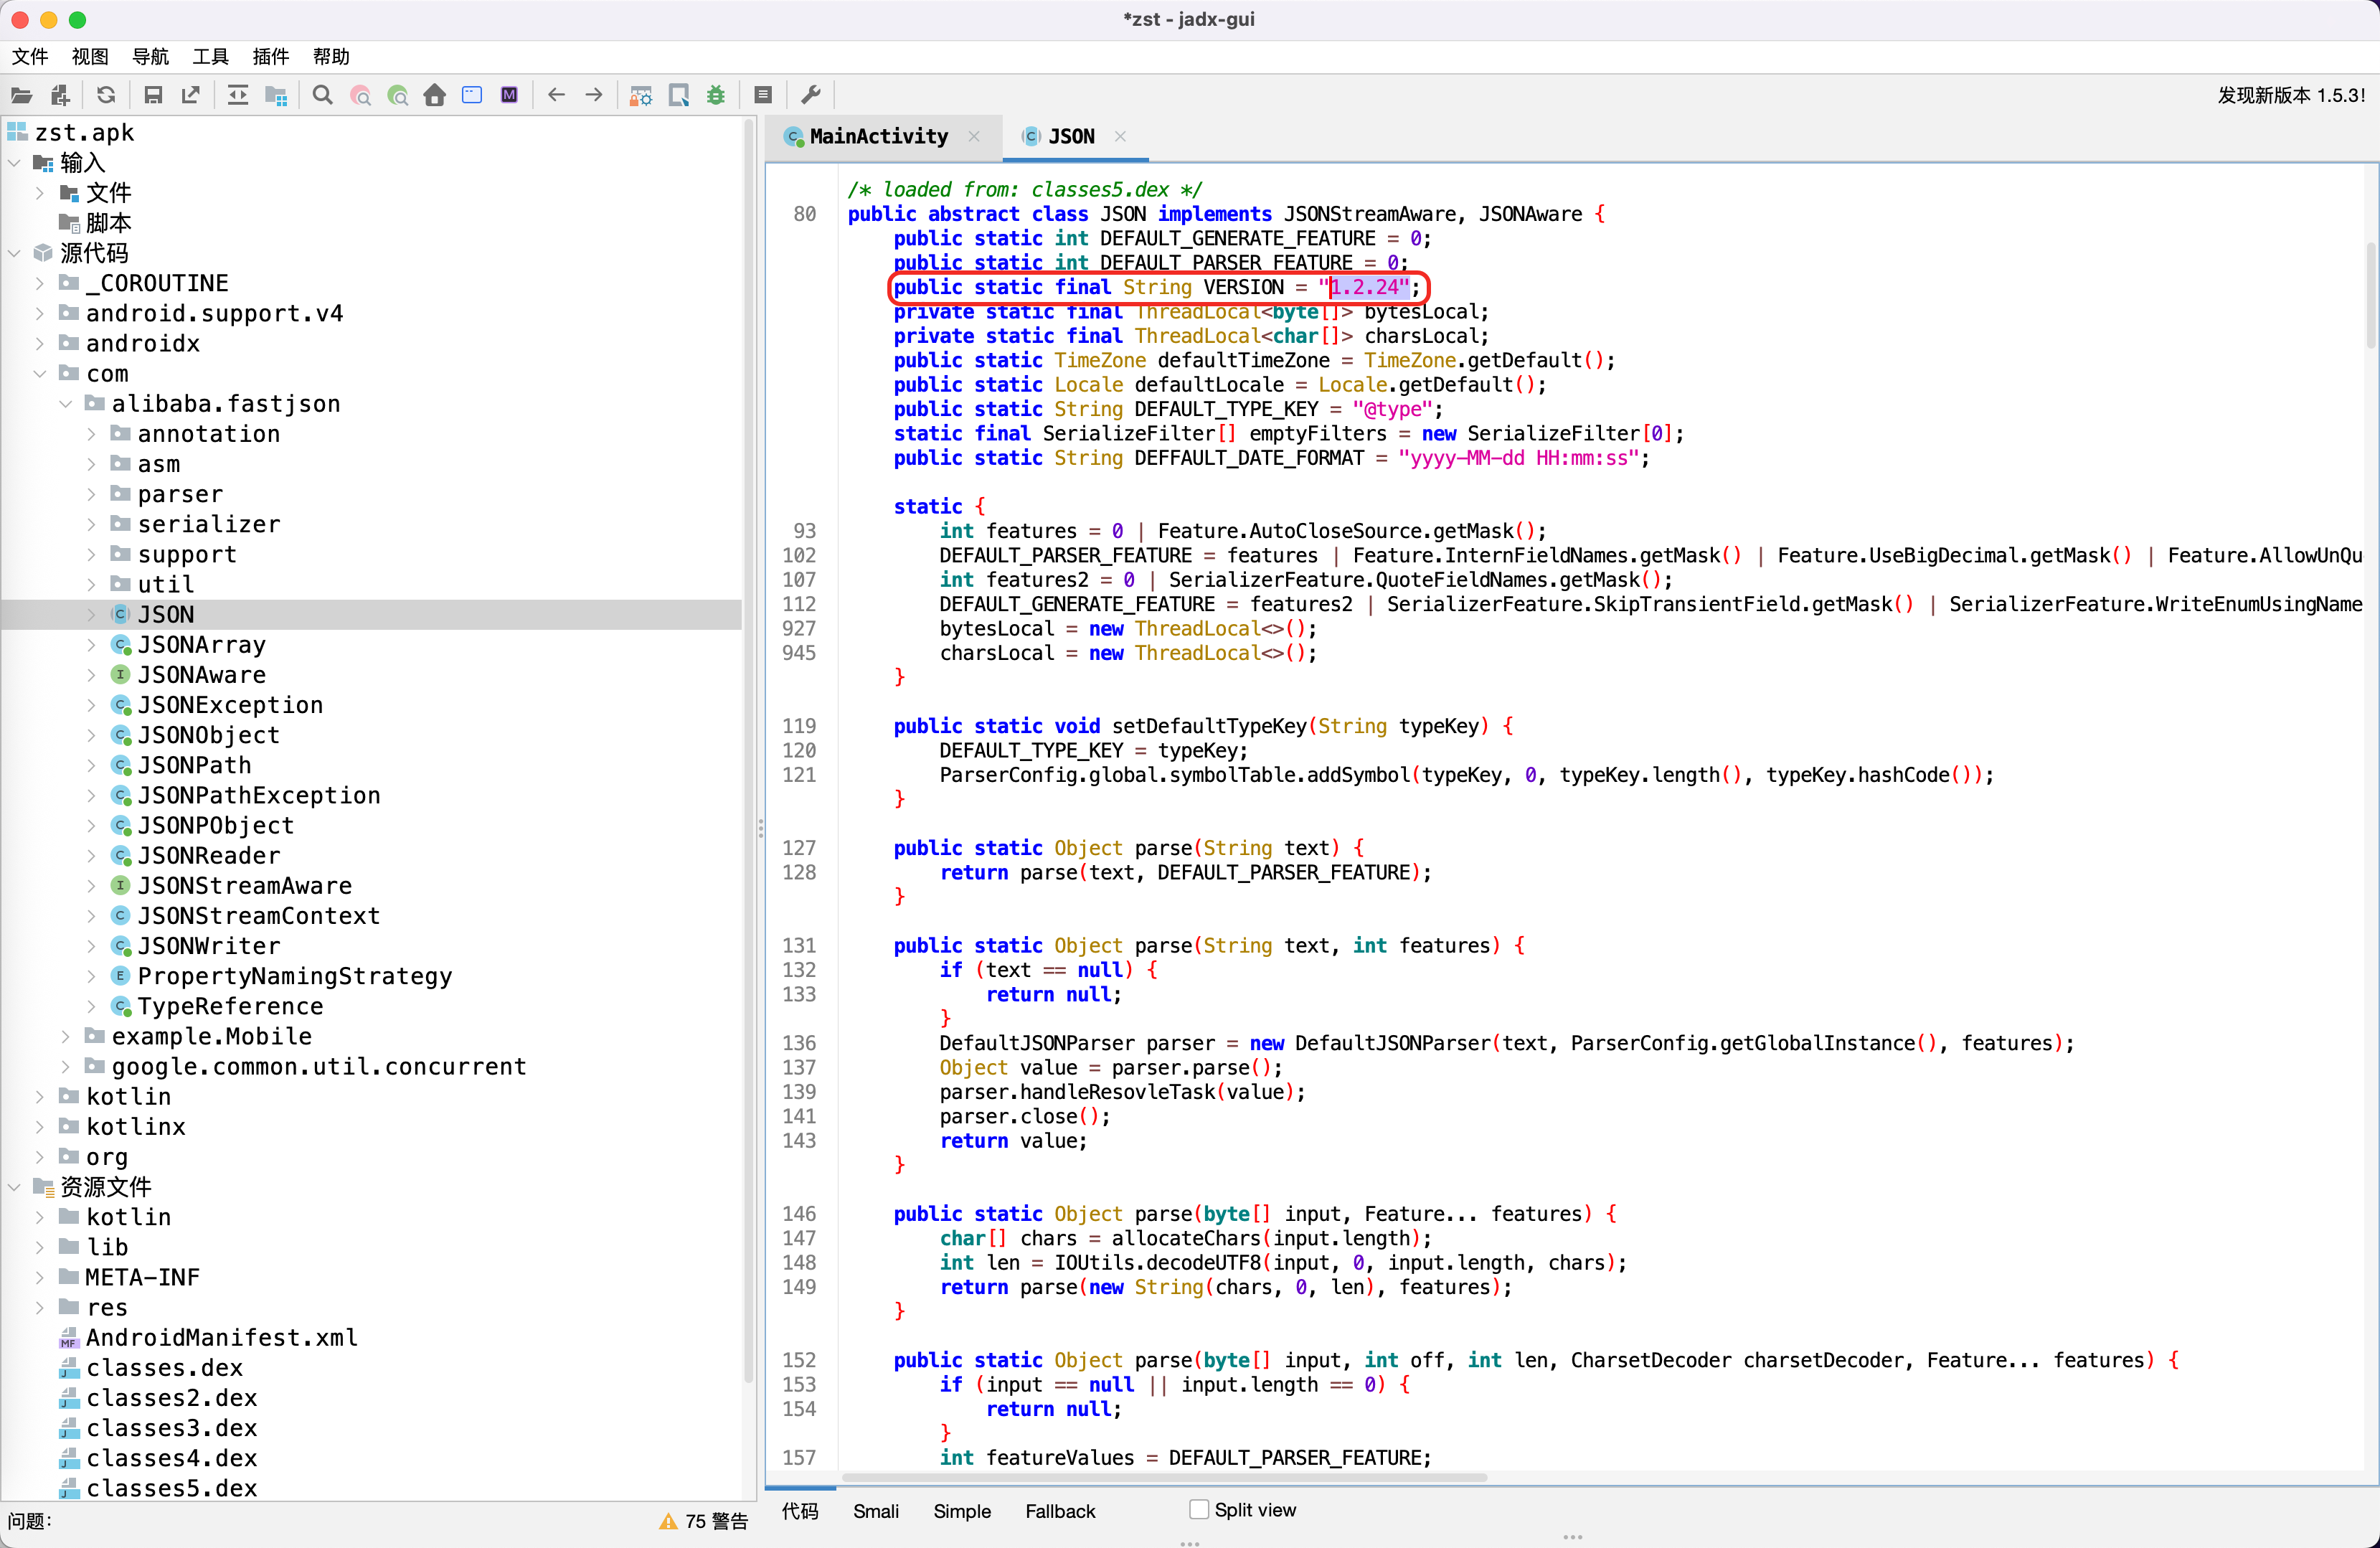Enable the Split view checkbox

point(1198,1509)
